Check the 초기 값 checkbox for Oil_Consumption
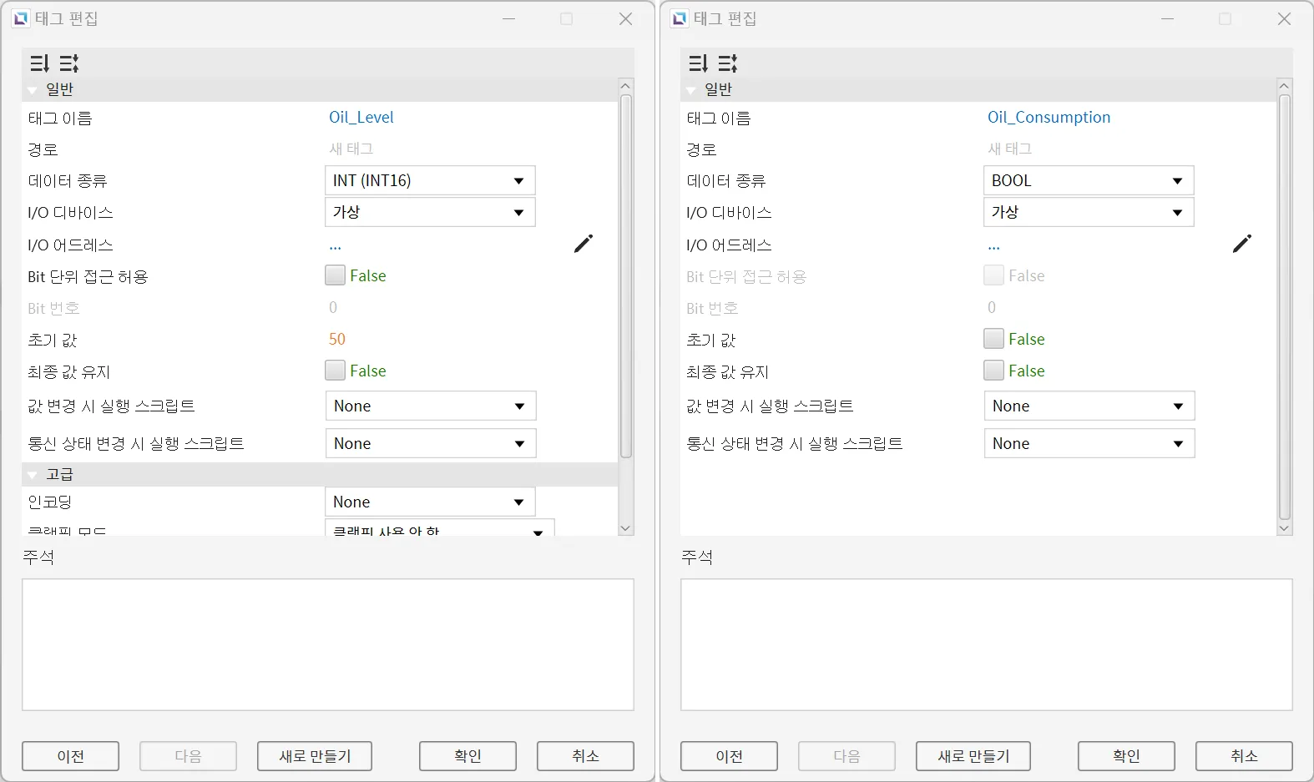This screenshot has height=782, width=1314. [x=993, y=339]
